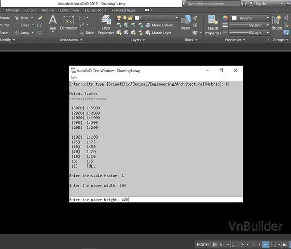Click the search keyword input field
The height and width of the screenshot is (249, 291).
213,4
